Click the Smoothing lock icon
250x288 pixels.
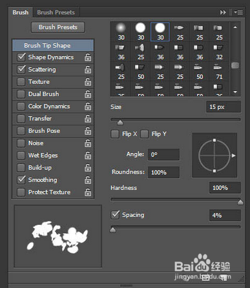(88, 180)
